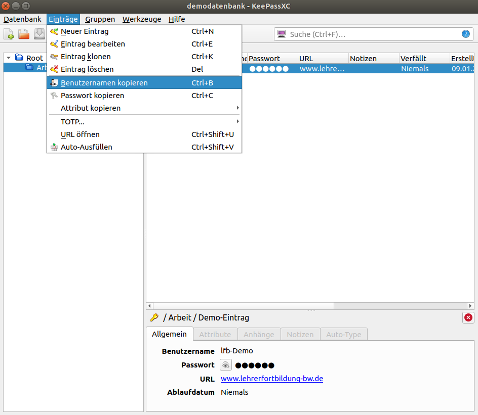Close the entry preview panel
The height and width of the screenshot is (415, 478).
coord(468,317)
